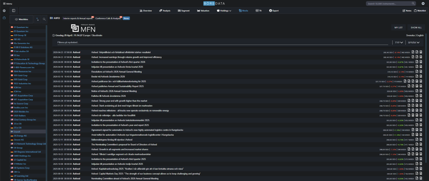
Task: Open the Interim reports & Annual reports tab
Action: click(x=78, y=18)
